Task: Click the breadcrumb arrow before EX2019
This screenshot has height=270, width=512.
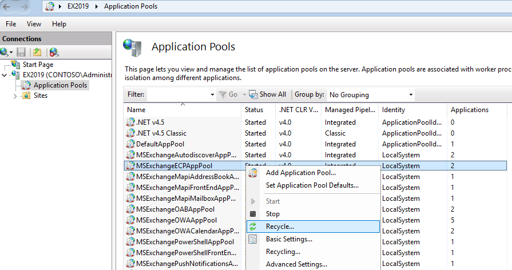Action: tap(60, 6)
